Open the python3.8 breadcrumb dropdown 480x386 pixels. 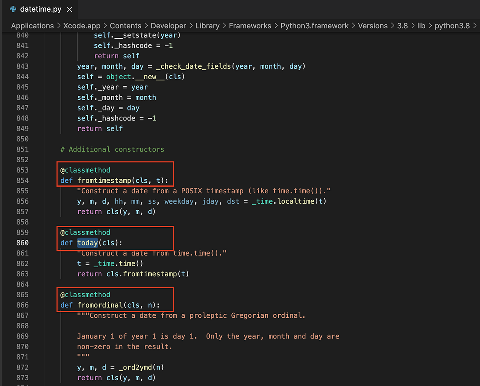click(452, 26)
